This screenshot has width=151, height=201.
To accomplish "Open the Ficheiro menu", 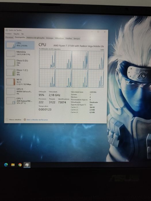I will (x=8, y=34).
